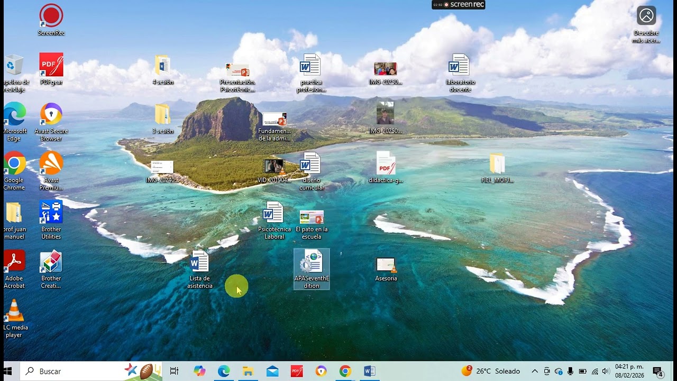The width and height of the screenshot is (677, 381).
Task: Launch Adobe Acrobat from the desktop
Action: tap(14, 269)
